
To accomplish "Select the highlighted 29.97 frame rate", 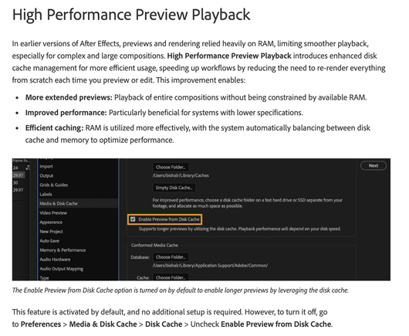I will 19,175.
